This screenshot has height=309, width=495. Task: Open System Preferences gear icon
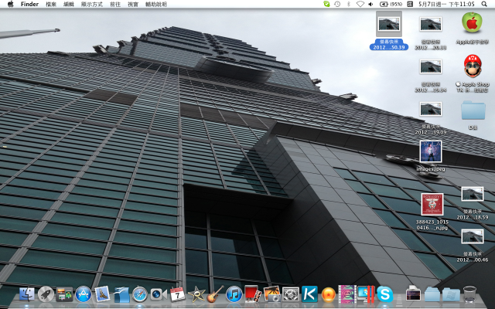[x=291, y=294]
